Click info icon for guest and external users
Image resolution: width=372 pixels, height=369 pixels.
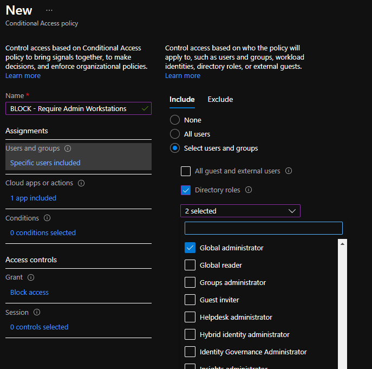click(289, 171)
